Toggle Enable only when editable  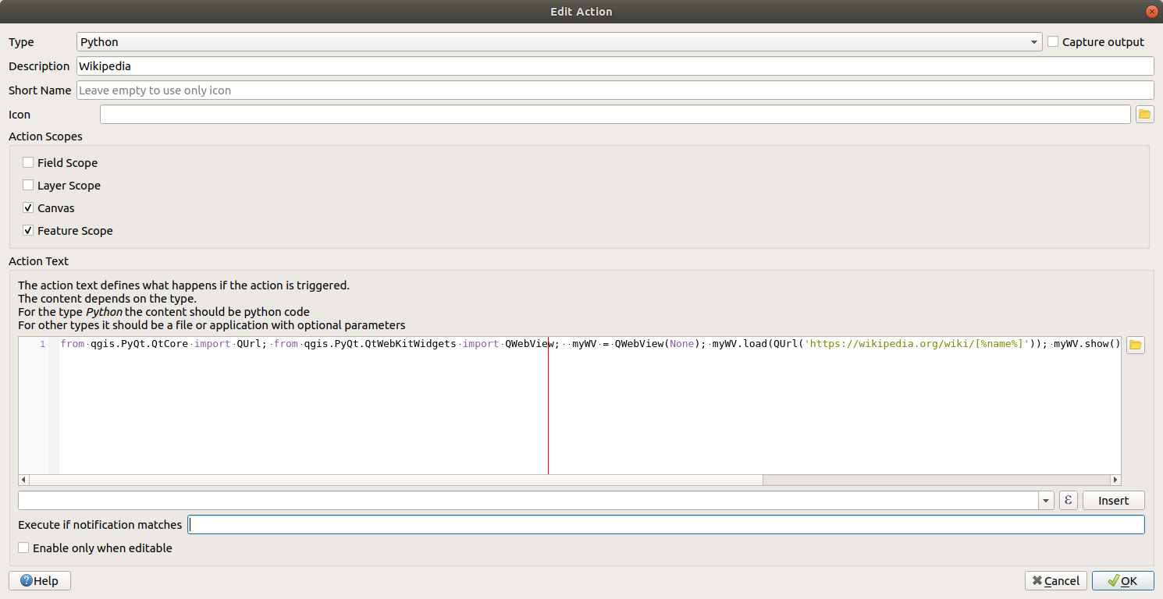coord(23,548)
